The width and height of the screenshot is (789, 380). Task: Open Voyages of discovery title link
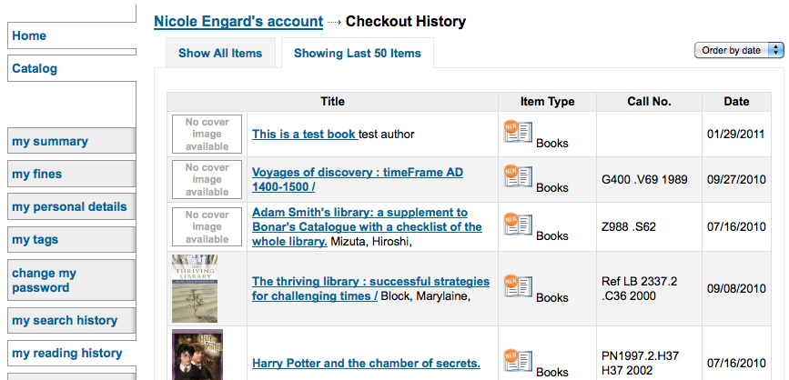tap(358, 179)
